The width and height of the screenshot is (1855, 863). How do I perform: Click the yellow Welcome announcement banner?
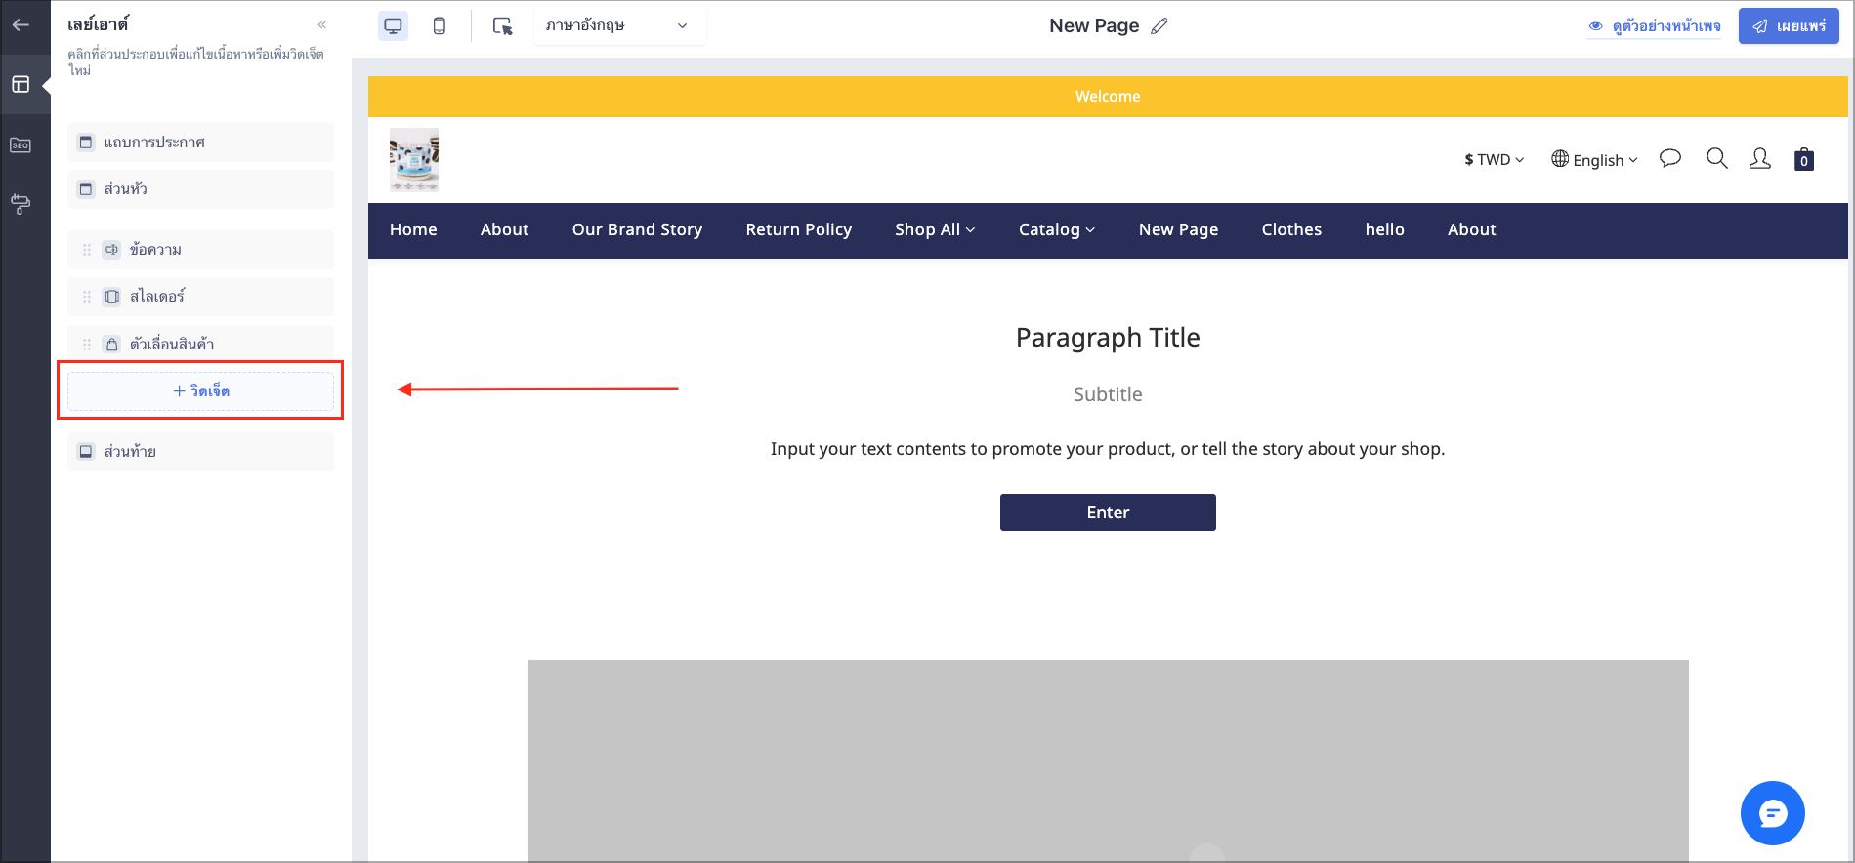pyautogui.click(x=1108, y=97)
